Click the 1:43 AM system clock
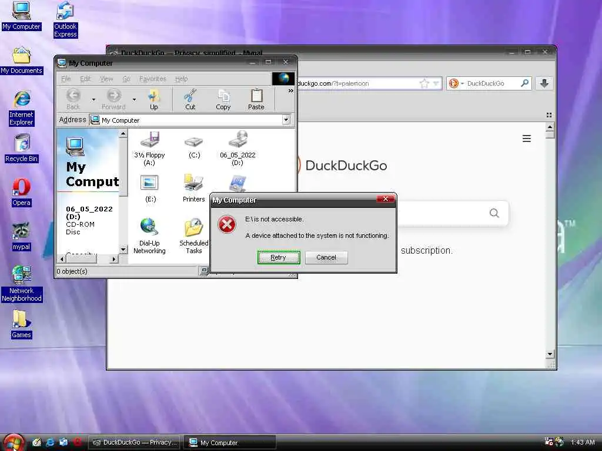The height and width of the screenshot is (451, 602). click(583, 442)
